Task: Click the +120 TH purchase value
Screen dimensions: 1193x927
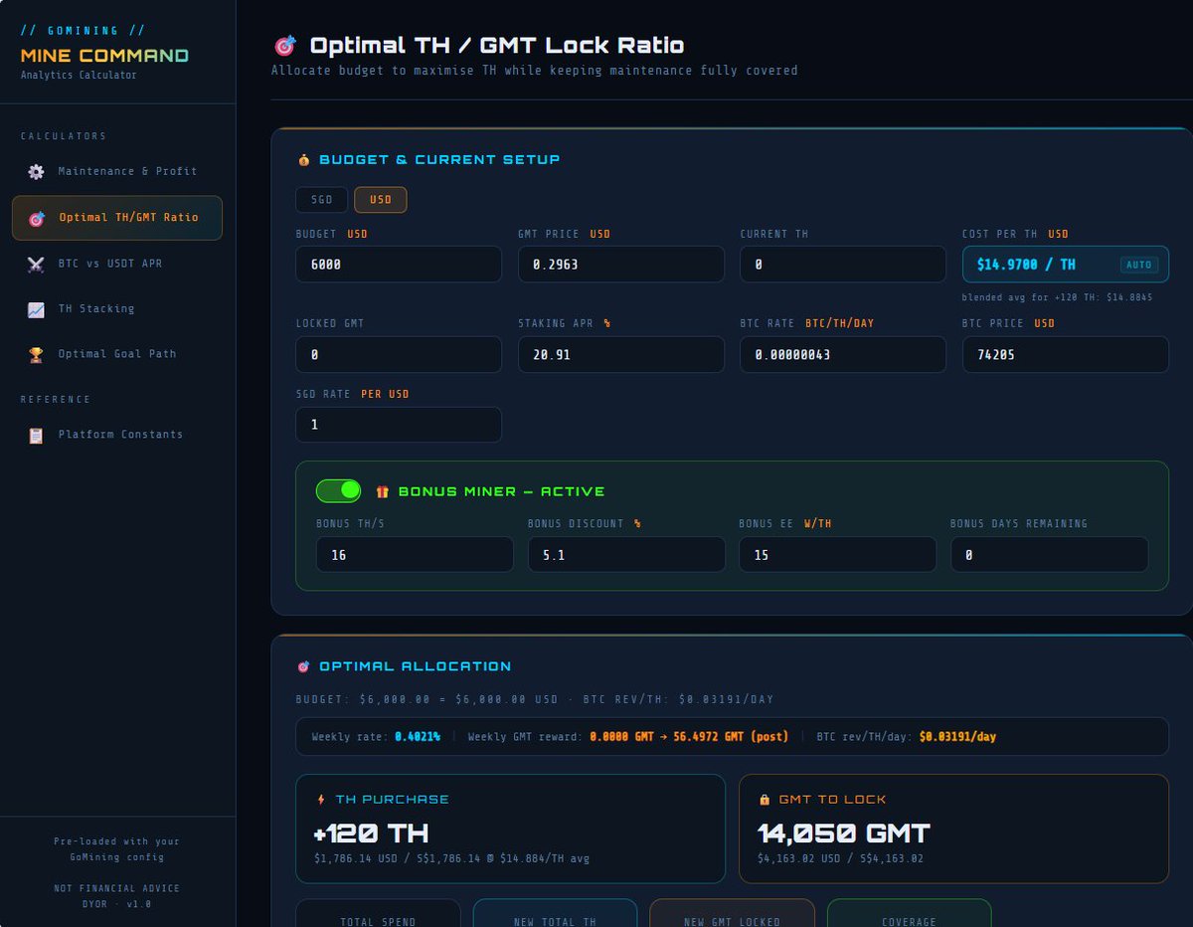Action: (x=371, y=834)
